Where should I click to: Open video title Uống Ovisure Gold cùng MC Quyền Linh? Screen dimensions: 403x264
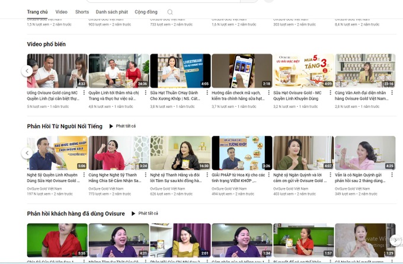click(53, 96)
